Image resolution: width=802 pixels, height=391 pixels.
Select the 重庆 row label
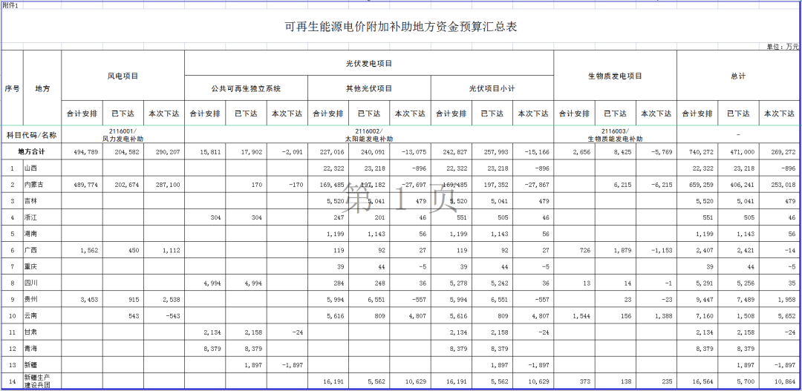coord(42,267)
